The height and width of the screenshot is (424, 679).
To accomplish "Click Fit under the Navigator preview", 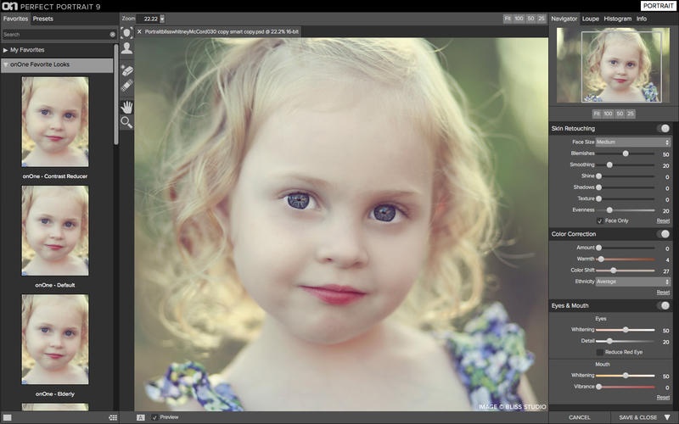I will point(597,114).
